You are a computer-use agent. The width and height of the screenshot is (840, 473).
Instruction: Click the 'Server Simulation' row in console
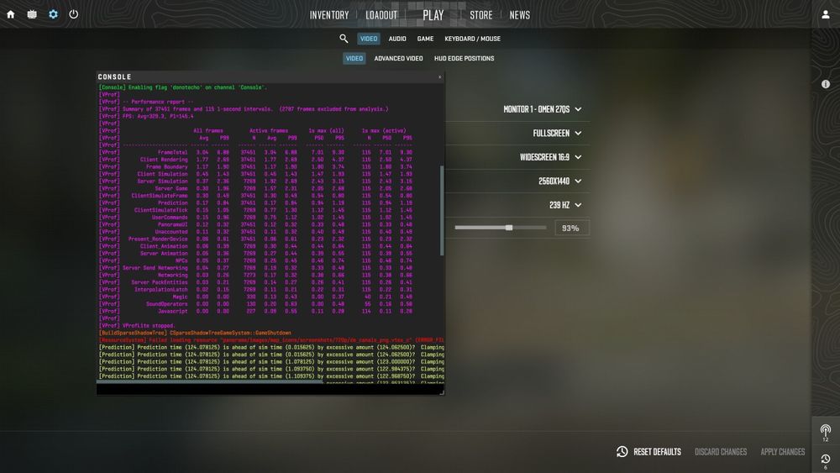255,181
